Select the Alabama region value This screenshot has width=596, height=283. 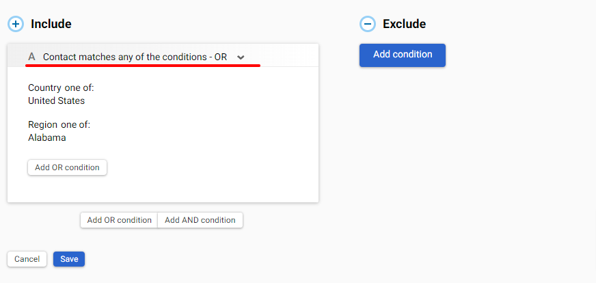47,137
